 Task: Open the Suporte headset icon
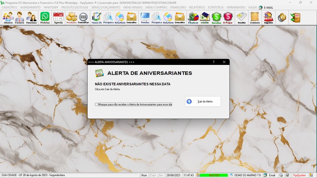click(x=269, y=18)
